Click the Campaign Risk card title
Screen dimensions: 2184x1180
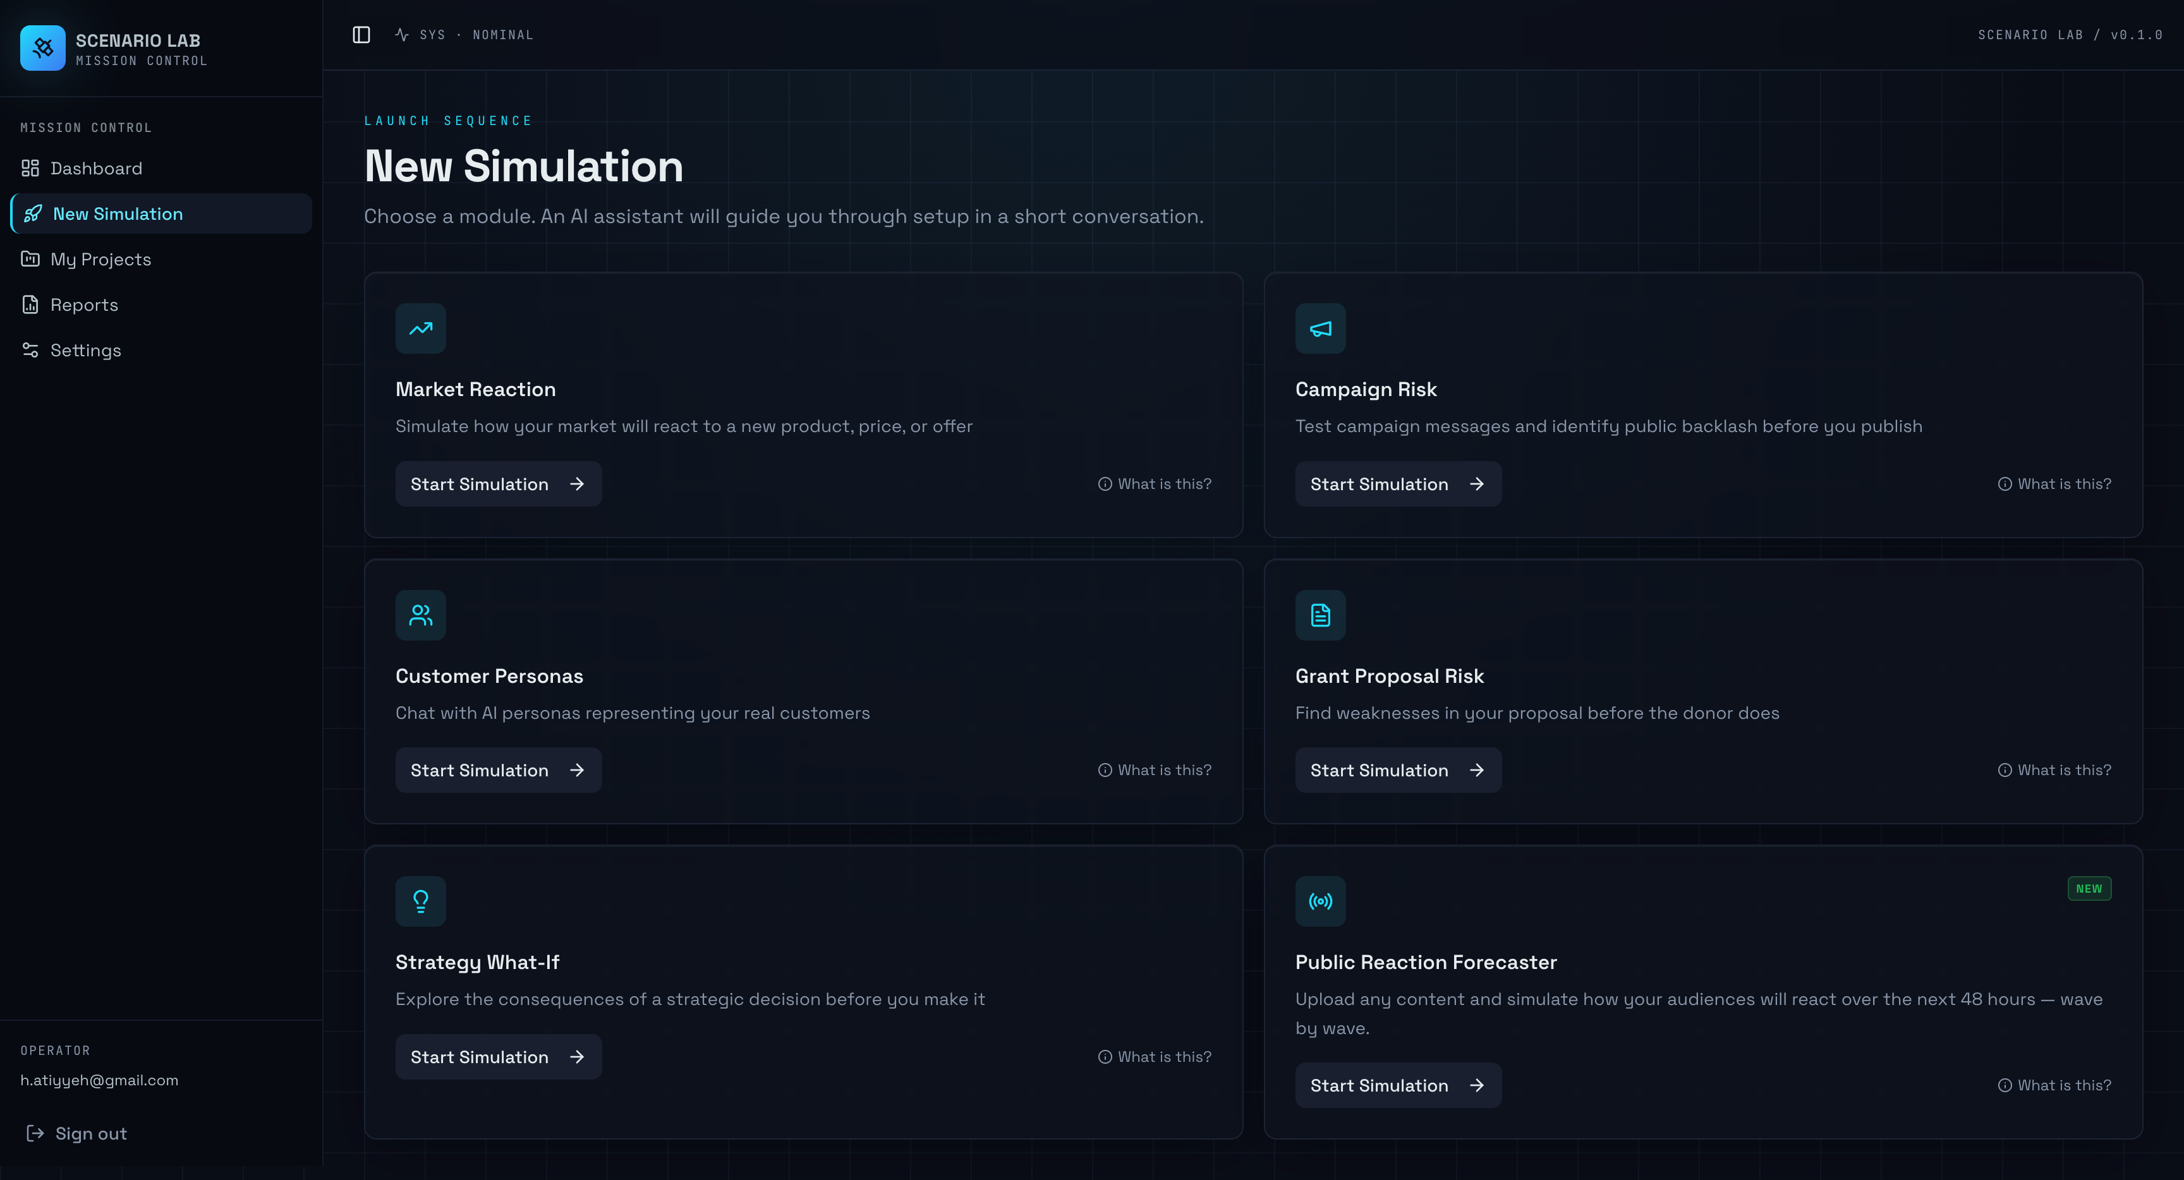pos(1366,389)
